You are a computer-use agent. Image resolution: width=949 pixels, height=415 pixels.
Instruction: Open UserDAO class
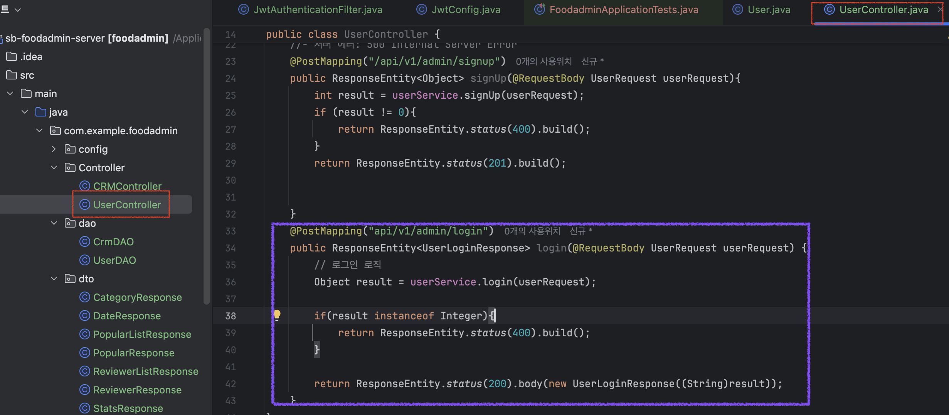click(x=114, y=260)
